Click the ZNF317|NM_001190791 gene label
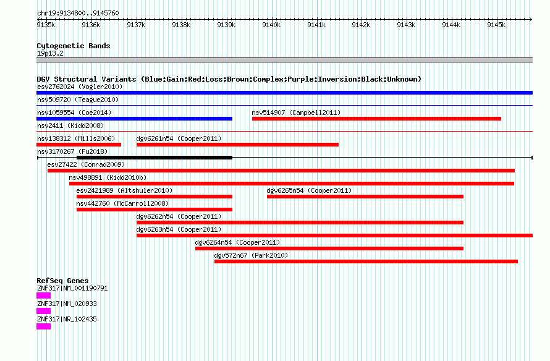The image size is (550, 361). [x=72, y=289]
